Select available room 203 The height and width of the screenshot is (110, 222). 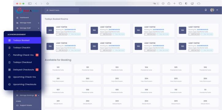pyautogui.click(x=117, y=80)
